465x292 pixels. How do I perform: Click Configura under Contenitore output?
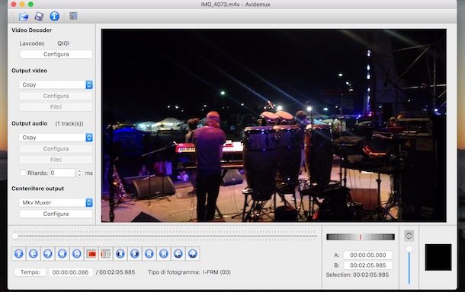pos(56,214)
